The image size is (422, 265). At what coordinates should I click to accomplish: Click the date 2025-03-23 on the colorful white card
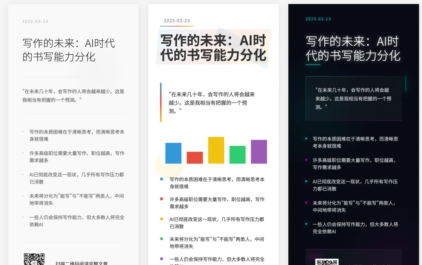[x=177, y=21]
